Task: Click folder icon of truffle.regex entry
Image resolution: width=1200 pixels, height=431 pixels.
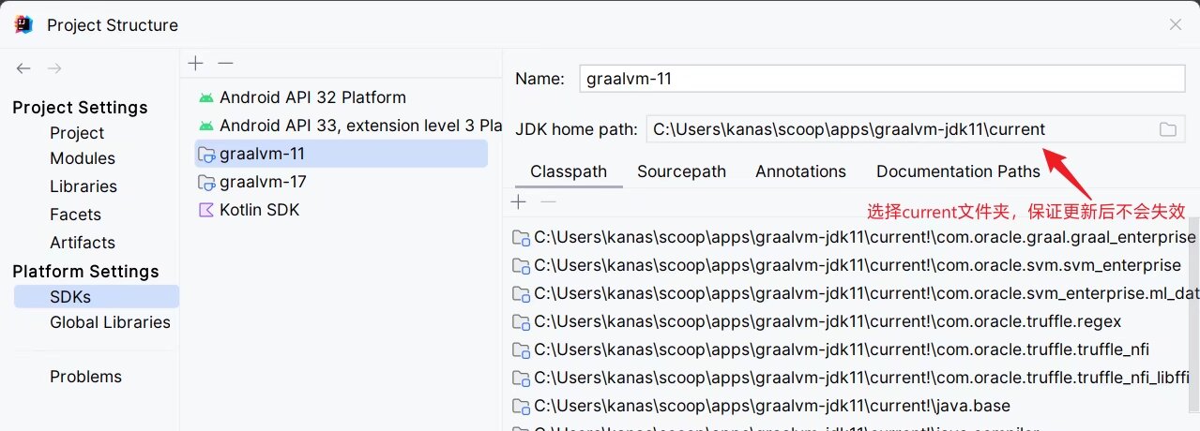Action: coord(521,322)
